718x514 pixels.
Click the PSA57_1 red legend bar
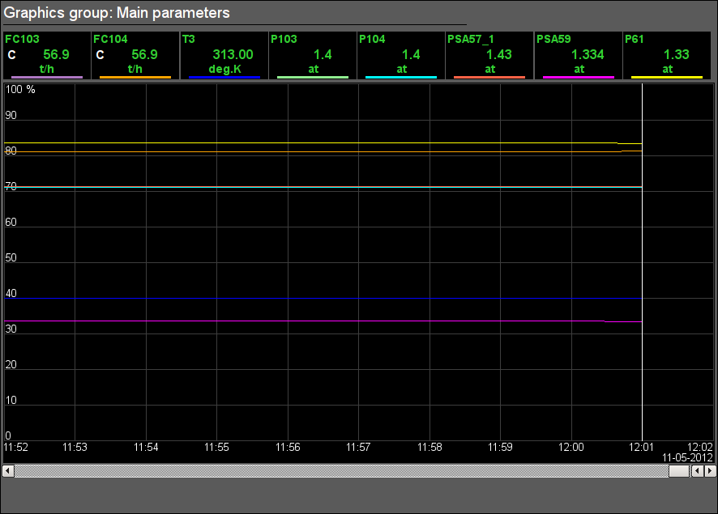pyautogui.click(x=489, y=77)
